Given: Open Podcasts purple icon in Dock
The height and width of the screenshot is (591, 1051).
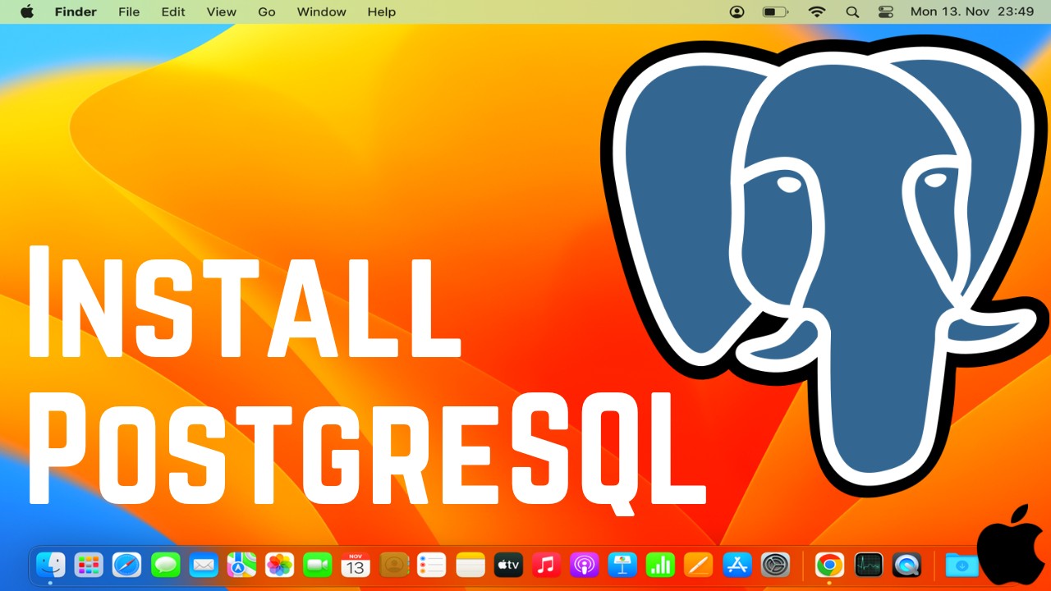Looking at the screenshot, I should point(585,565).
